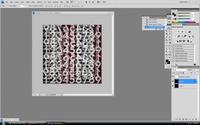Toggle lock transparent pixels
This screenshot has width=200, height=125.
[177, 73]
